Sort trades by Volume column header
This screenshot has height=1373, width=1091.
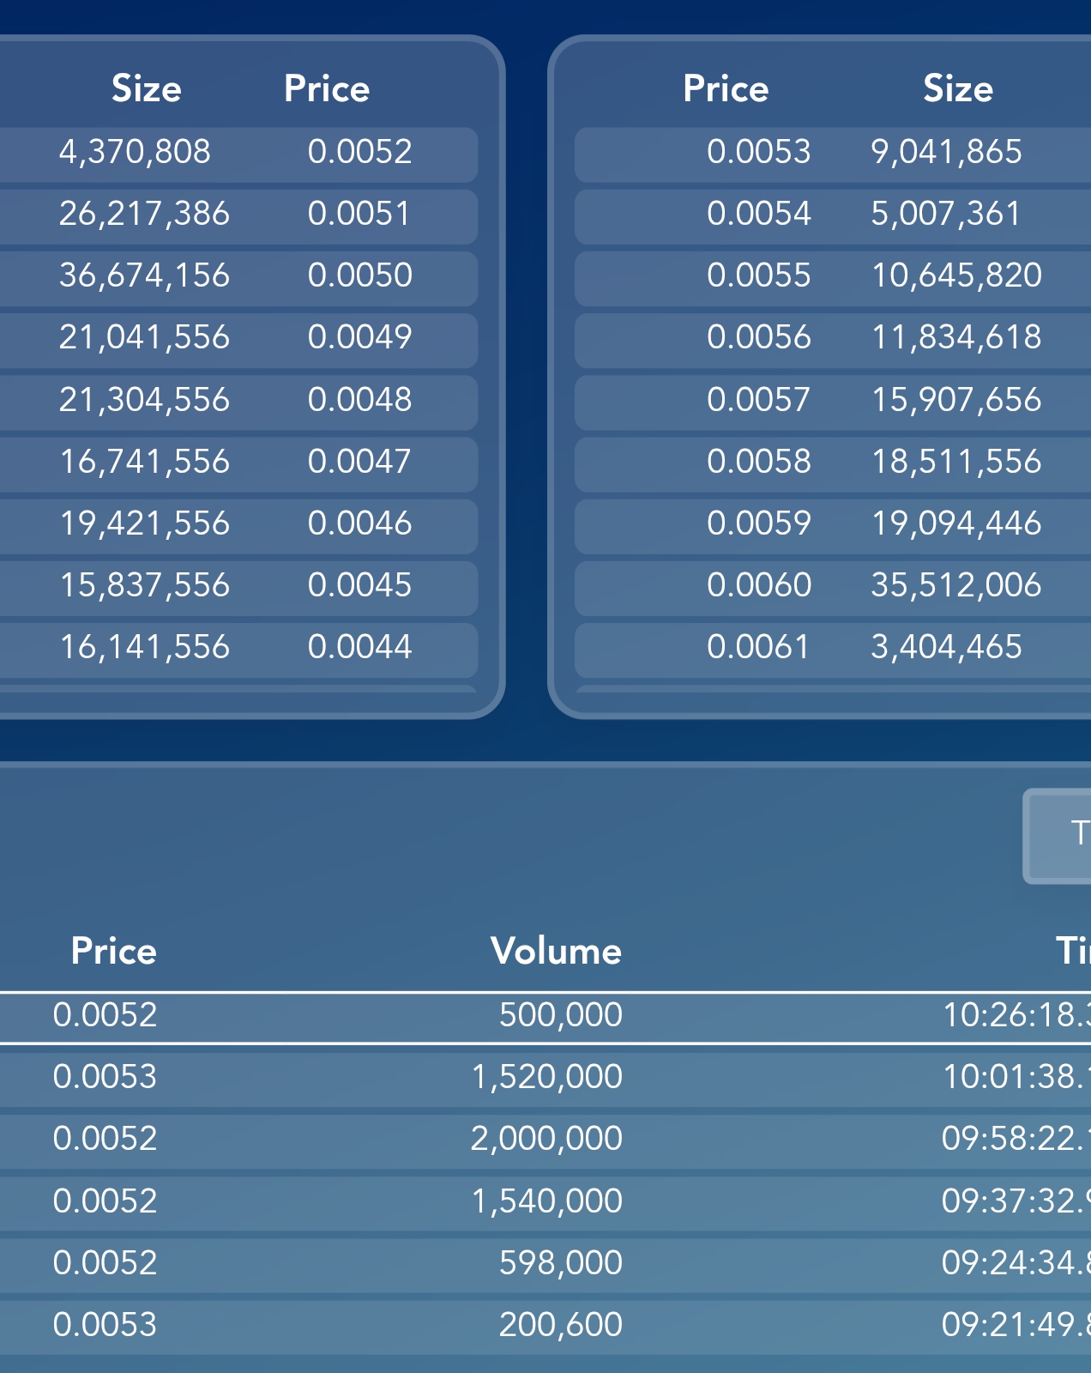pyautogui.click(x=556, y=951)
